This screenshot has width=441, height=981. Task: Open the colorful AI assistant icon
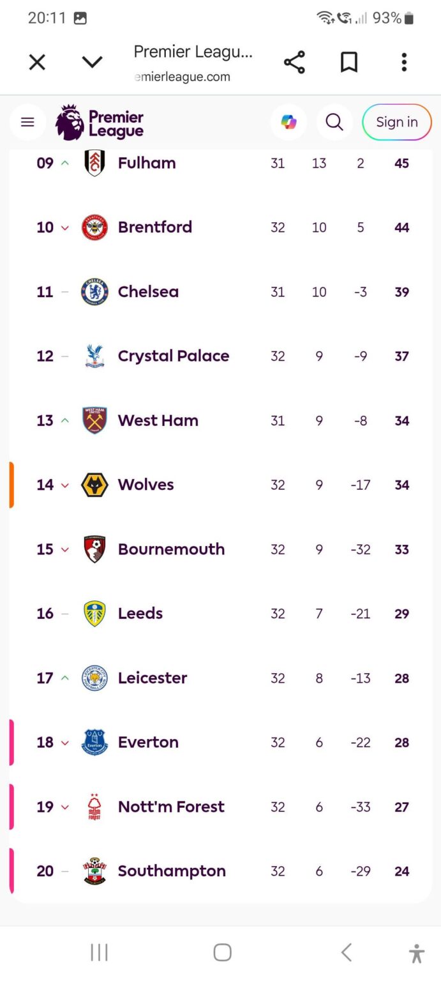288,122
